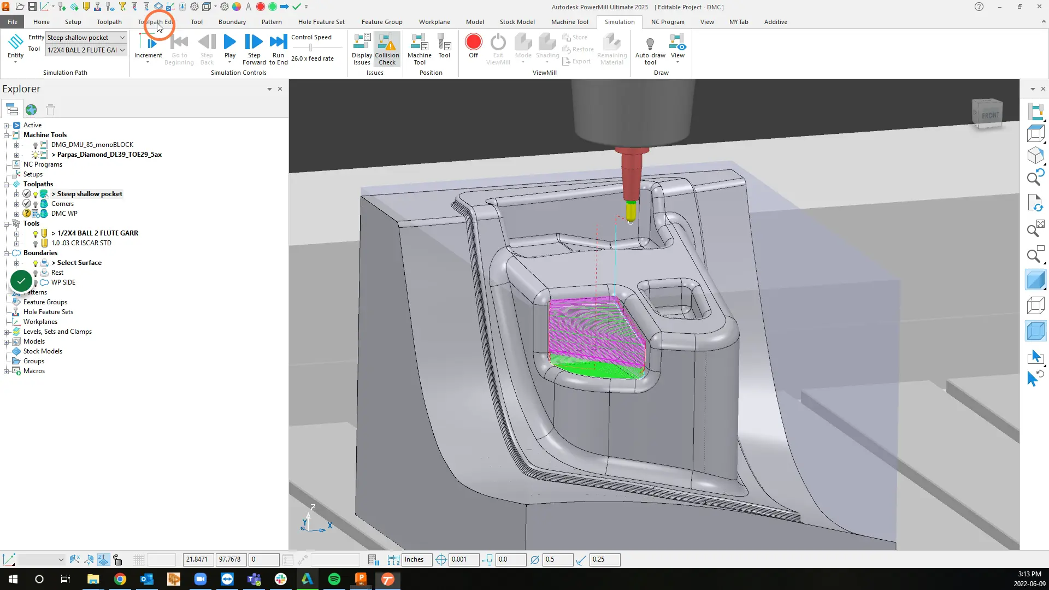
Task: Open the Entity dropdown Steep shallow pocket
Action: coord(86,38)
